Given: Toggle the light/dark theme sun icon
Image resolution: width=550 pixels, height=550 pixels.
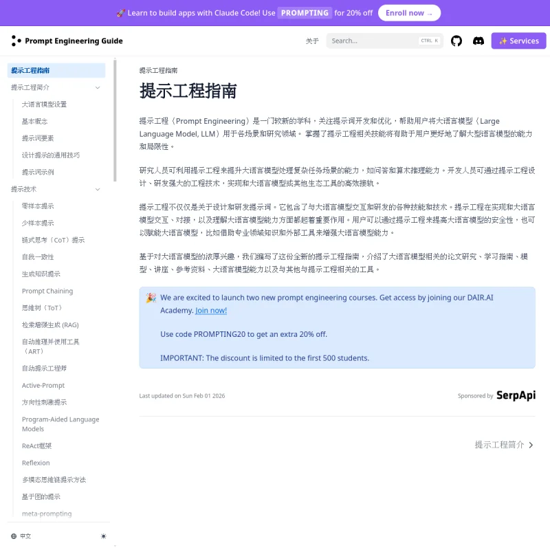Looking at the screenshot, I should click(104, 536).
